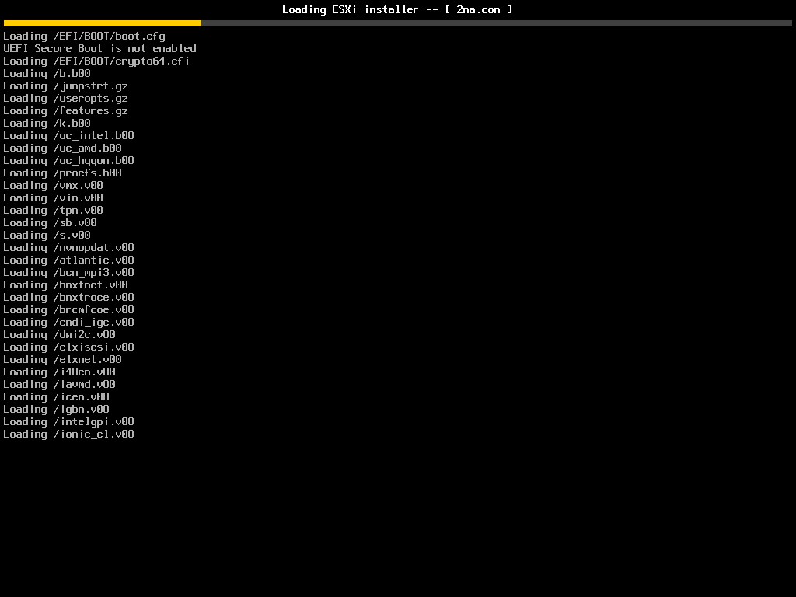Click the line 'Loading /atlantic.v00'
The image size is (796, 597).
tap(69, 260)
